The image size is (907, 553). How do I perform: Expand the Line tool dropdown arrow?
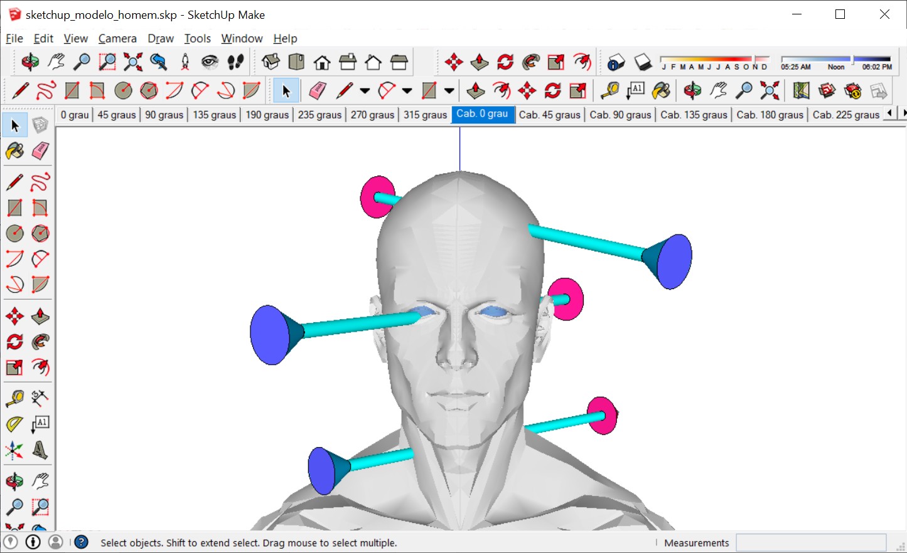pyautogui.click(x=365, y=91)
